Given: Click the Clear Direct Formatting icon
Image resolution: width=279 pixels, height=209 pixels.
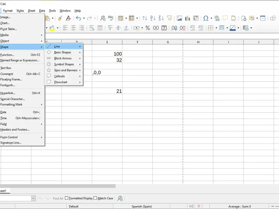Looking at the screenshot, I should (68, 18).
